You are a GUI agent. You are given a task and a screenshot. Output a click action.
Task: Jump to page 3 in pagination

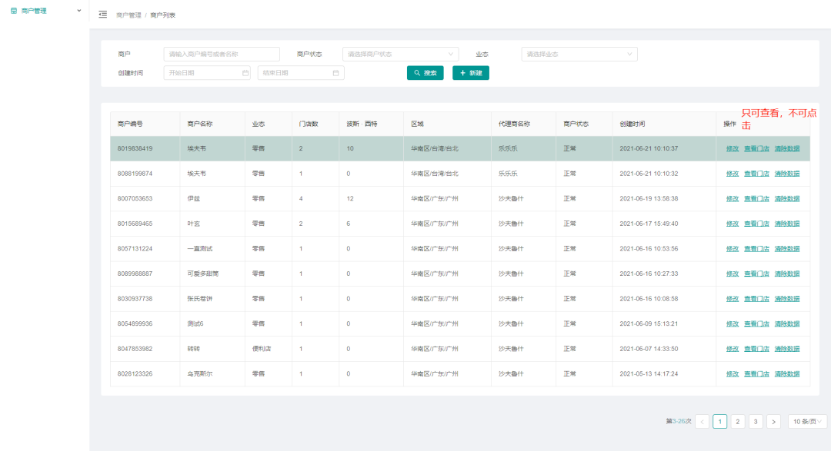[756, 421]
